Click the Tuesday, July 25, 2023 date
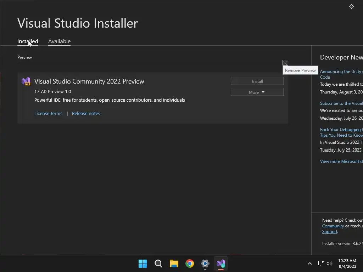 341,150
